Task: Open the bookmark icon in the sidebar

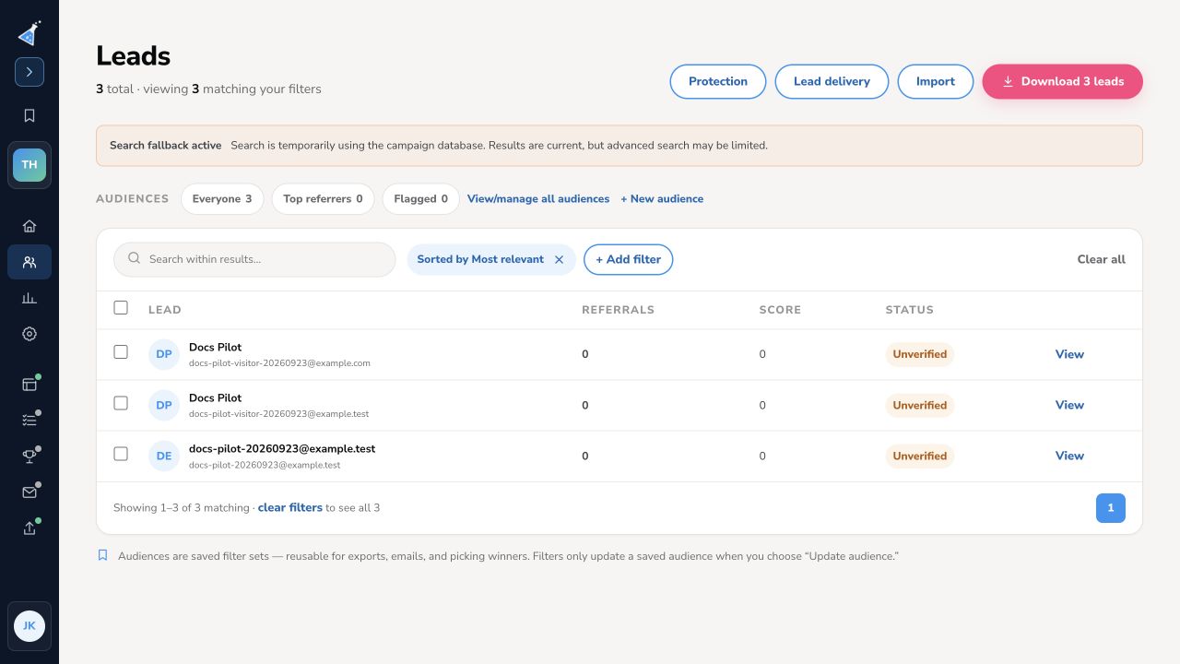Action: tap(29, 115)
